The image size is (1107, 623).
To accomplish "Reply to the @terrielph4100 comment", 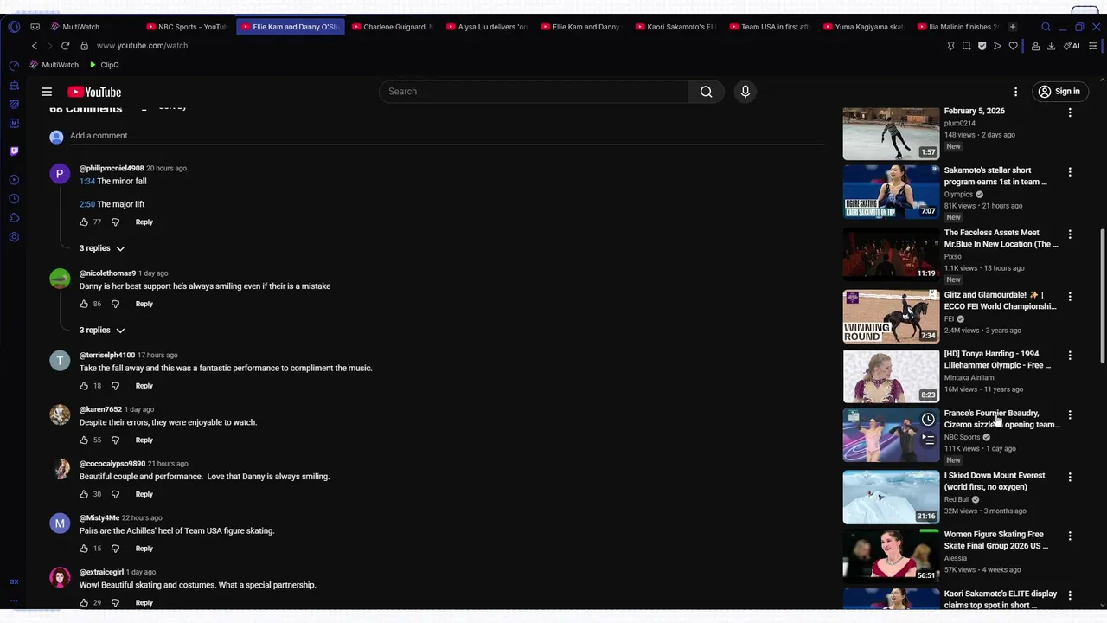I will (x=144, y=386).
